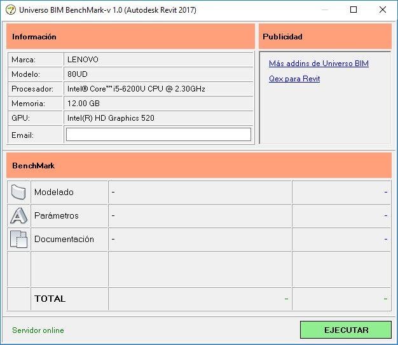The width and height of the screenshot is (398, 345).
Task: Click the Modelado row label
Action: pos(54,192)
